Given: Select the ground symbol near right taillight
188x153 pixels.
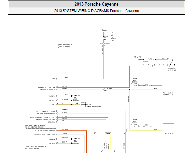Looking at the screenshot, I should point(145,59).
